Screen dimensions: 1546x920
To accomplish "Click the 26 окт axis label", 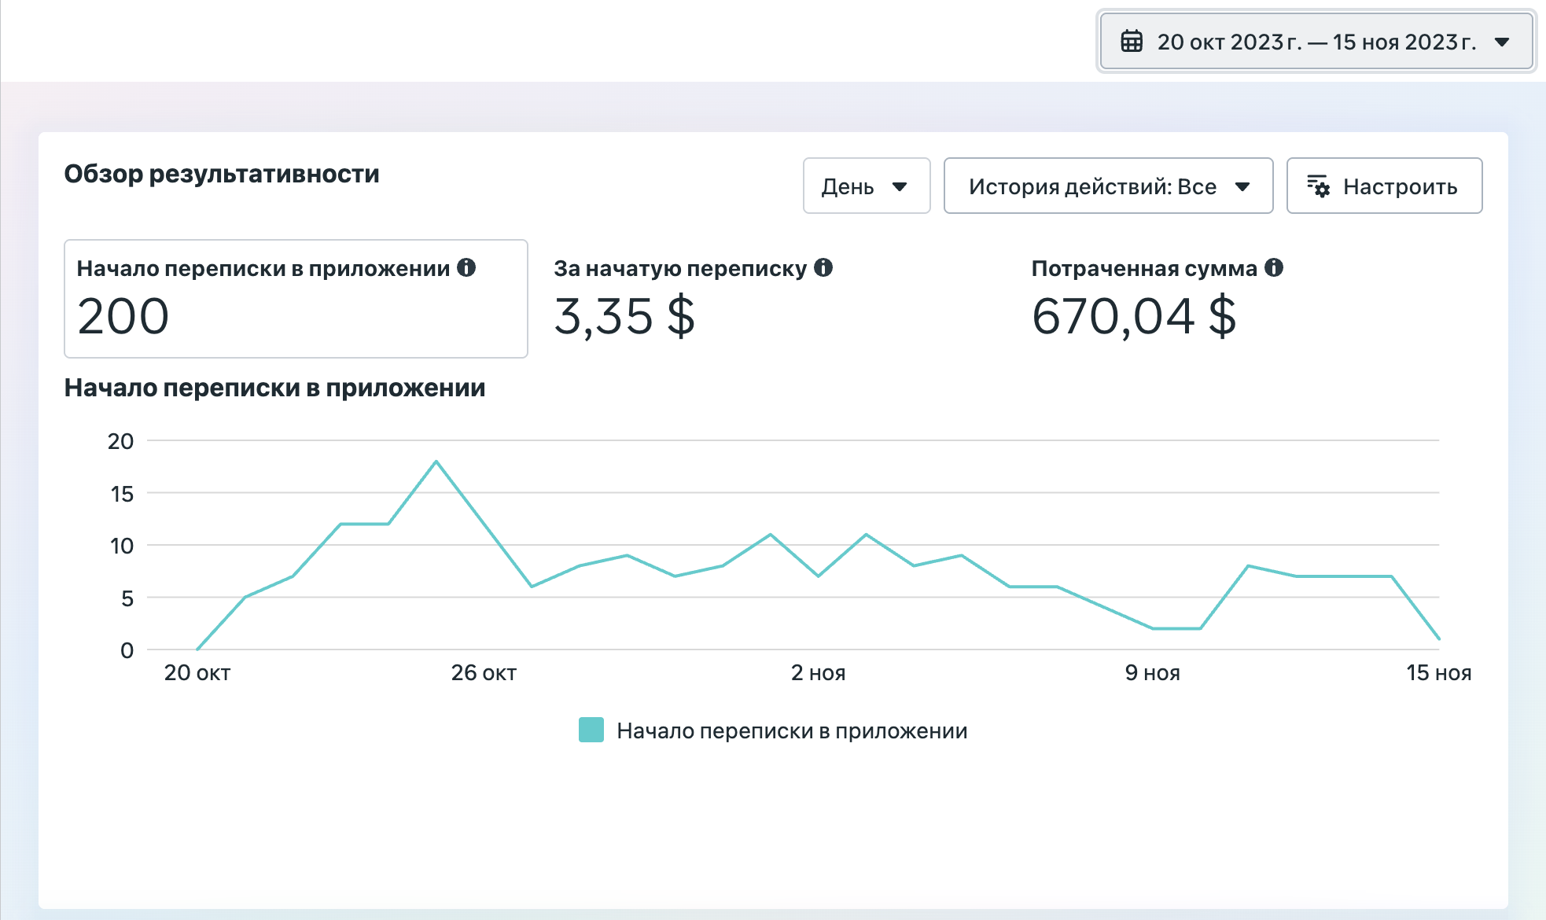I will point(484,672).
